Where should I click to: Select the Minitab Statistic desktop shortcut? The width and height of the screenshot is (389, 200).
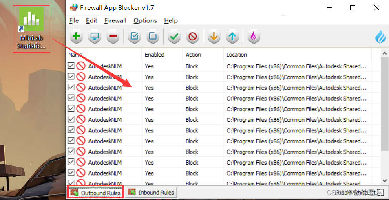coord(31,29)
